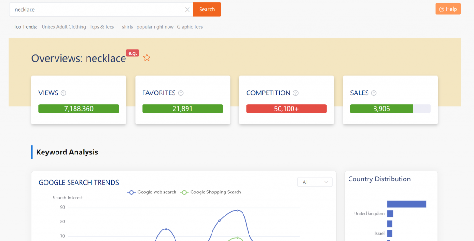Select T-shirts trend link
474x241 pixels.
pyautogui.click(x=125, y=27)
